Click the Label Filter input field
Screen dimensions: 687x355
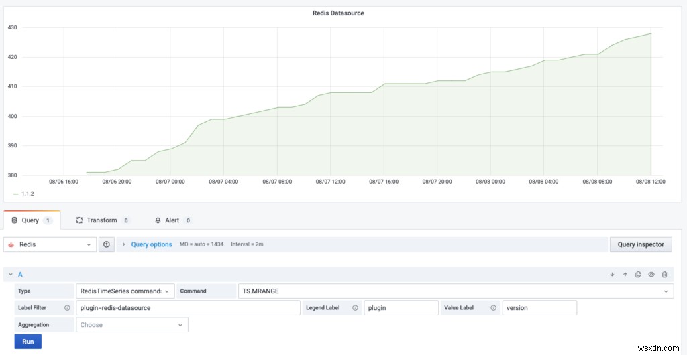click(x=189, y=308)
